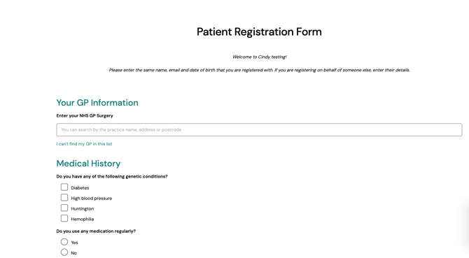This screenshot has width=469, height=258.
Task: Click the Diabetes label text
Action: [x=80, y=188]
